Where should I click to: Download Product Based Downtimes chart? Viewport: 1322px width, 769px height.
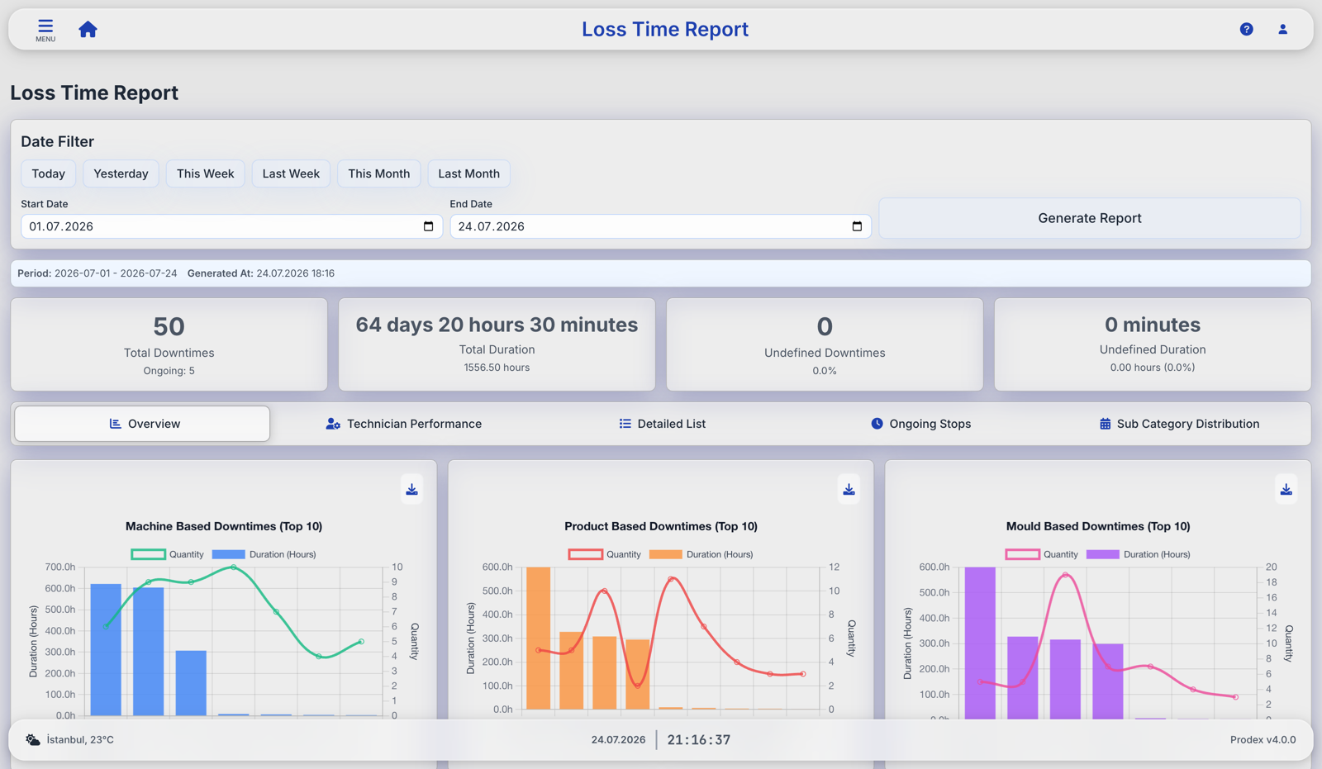849,490
